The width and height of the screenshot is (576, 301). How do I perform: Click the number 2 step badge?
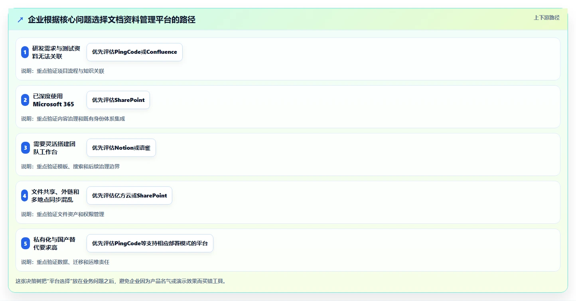pyautogui.click(x=25, y=100)
